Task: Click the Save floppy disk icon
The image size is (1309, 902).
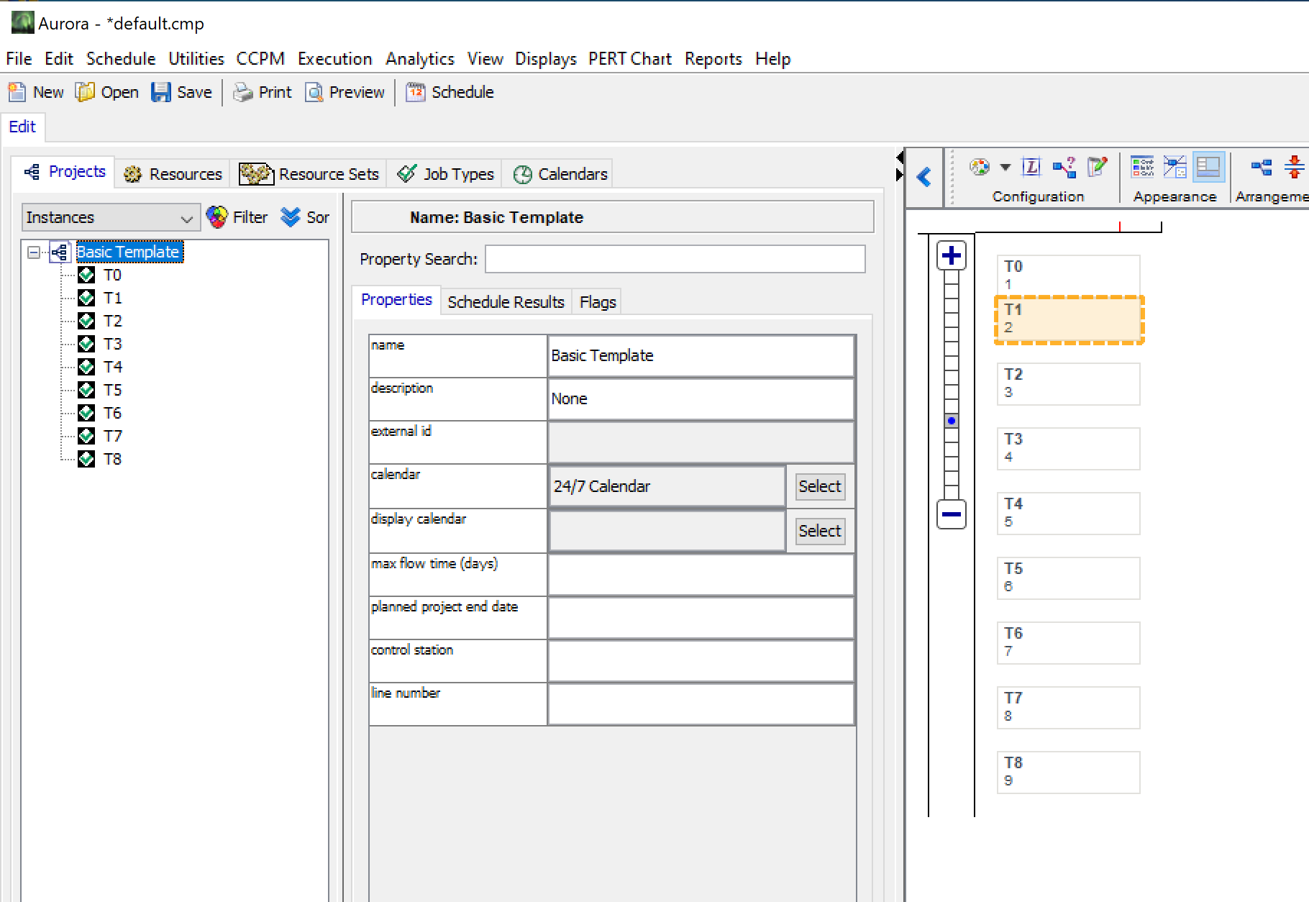Action: tap(160, 92)
